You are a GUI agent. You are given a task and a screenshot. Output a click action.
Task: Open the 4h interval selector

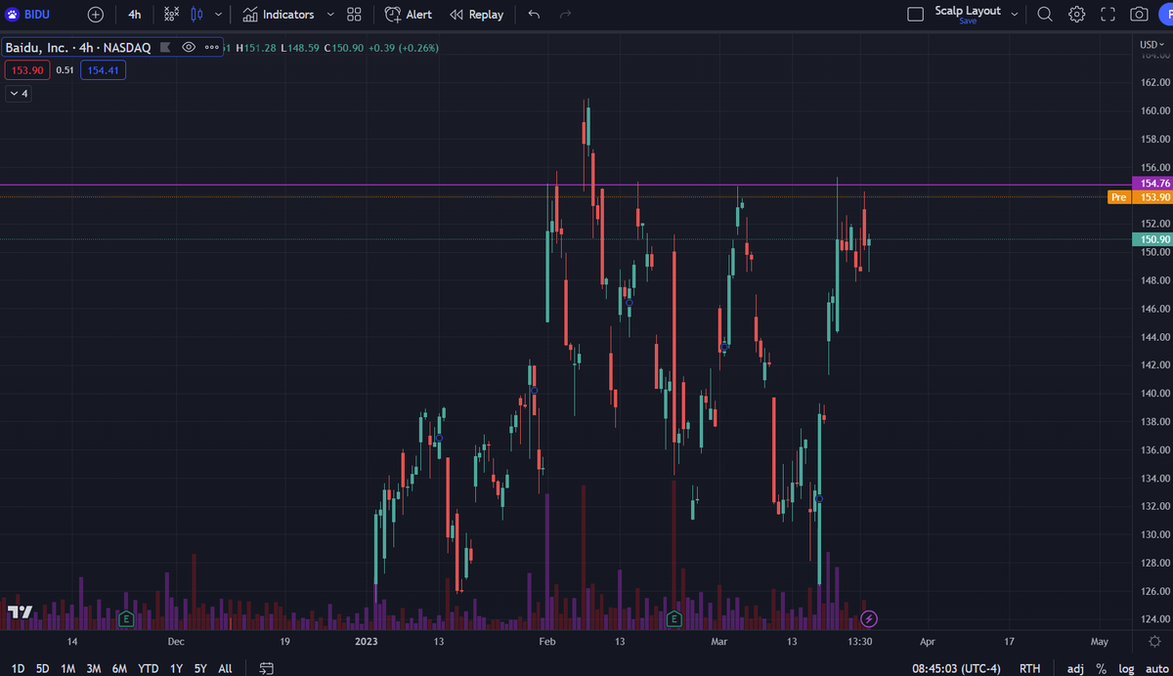point(135,14)
